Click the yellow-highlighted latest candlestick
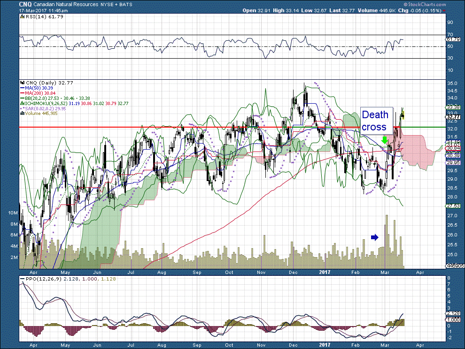Image resolution: width=465 pixels, height=349 pixels. coord(403,115)
